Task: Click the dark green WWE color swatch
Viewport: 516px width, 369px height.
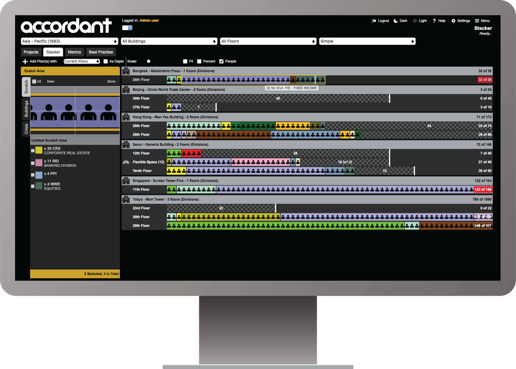Action: [x=39, y=186]
